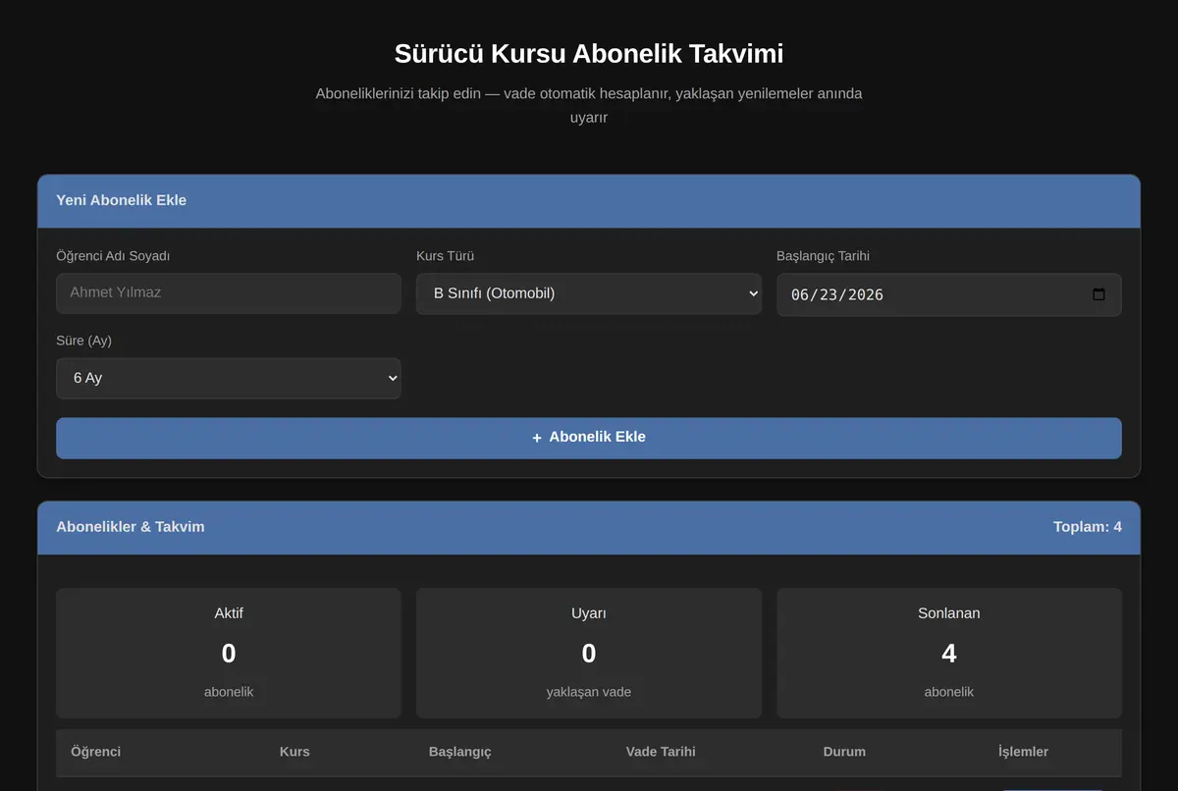Click the İşlemler column header
The width and height of the screenshot is (1178, 791).
[x=1023, y=752]
